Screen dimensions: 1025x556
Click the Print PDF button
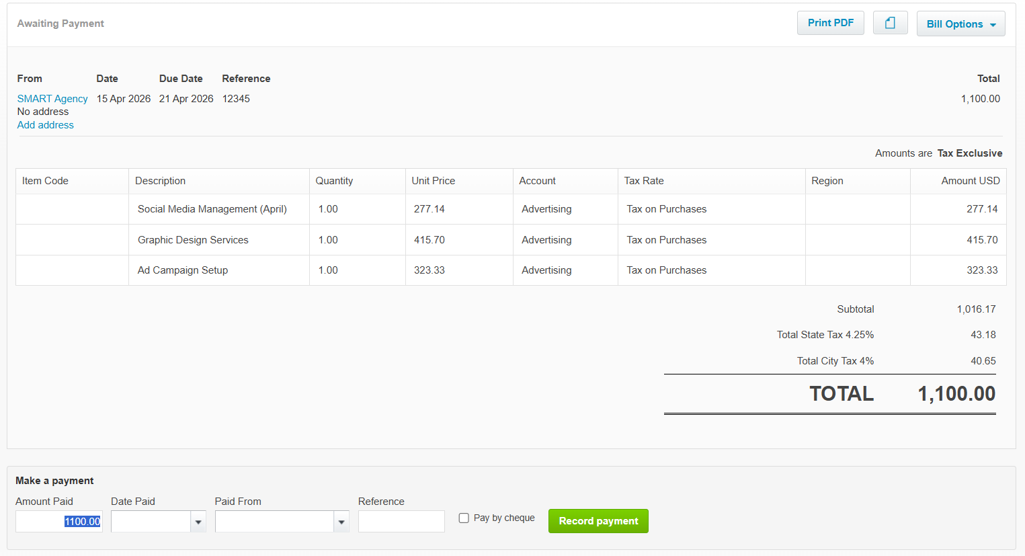click(830, 23)
